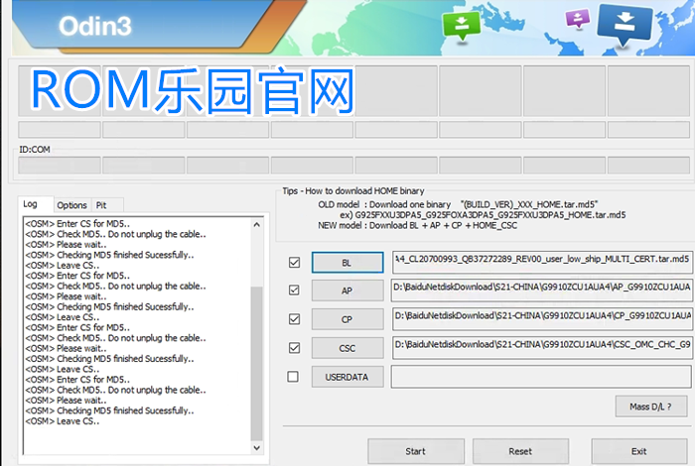Switch to the Pit tab
The height and width of the screenshot is (466, 695).
coord(101,205)
